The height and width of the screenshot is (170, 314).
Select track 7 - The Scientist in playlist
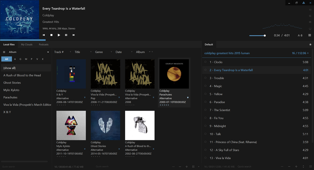pos(257,110)
